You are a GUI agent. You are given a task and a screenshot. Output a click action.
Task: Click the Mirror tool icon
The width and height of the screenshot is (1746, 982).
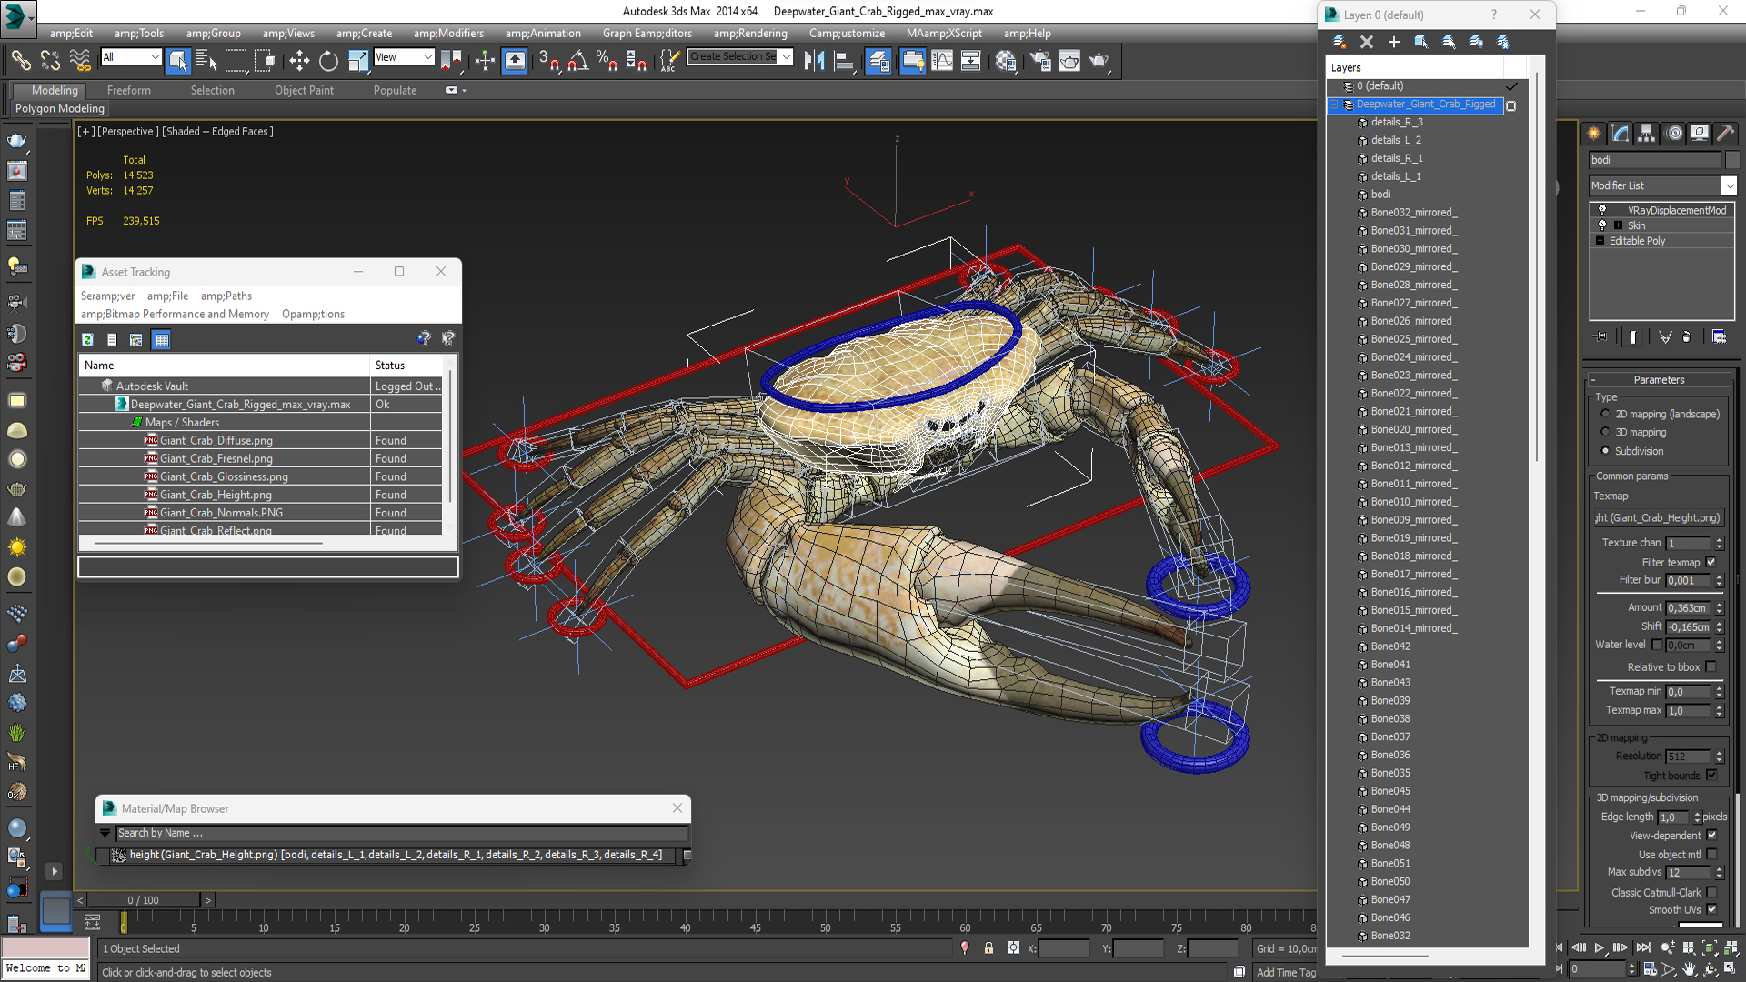click(814, 61)
